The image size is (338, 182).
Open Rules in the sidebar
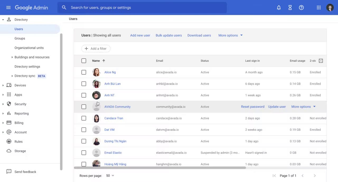point(18,142)
